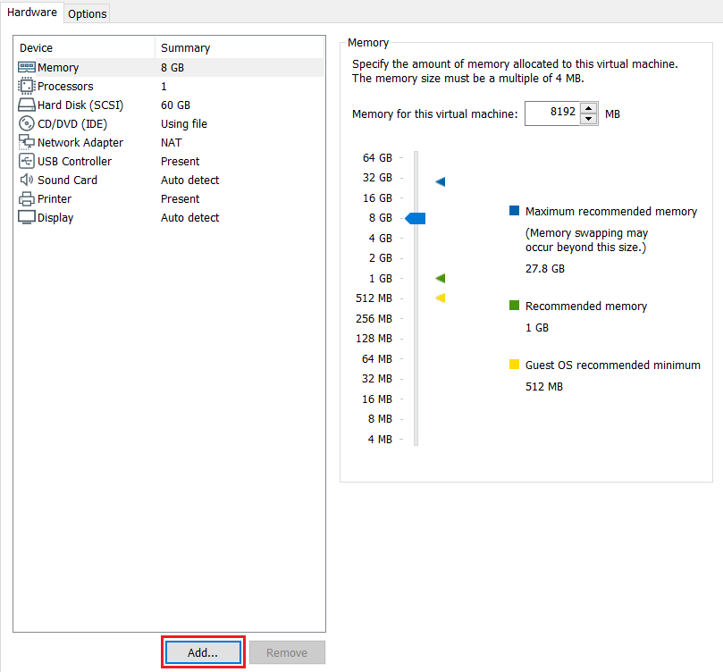Click the CD/DVD (IDE) disc icon
The image size is (723, 672).
coord(26,123)
